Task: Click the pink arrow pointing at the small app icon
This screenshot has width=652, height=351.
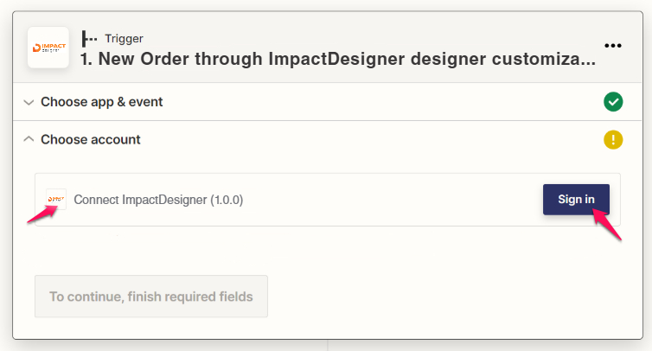Action: 40,216
